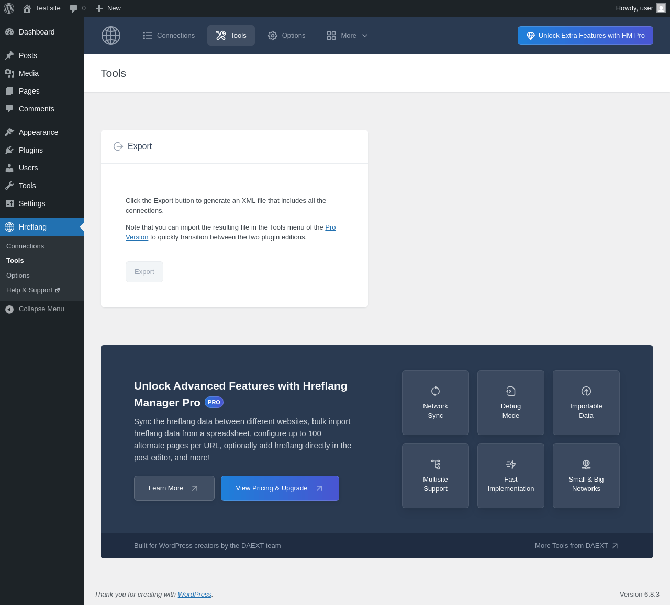
Task: Click the Hreflang Manager globe logo
Action: coord(111,36)
